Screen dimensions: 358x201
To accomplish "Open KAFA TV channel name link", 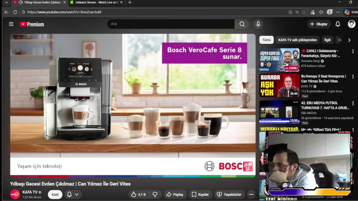I will 30,192.
